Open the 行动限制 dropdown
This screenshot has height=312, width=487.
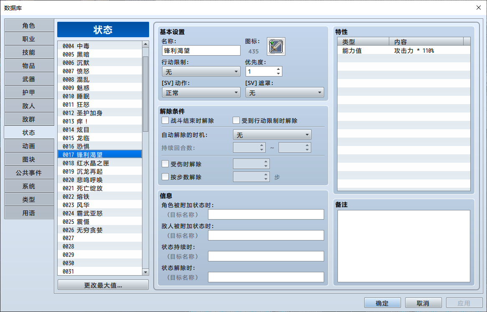point(201,72)
